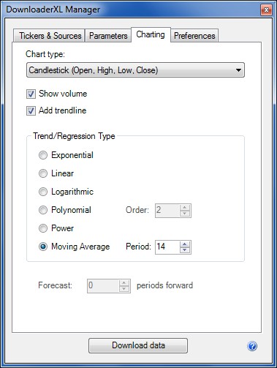Disable the Add trendline checkbox
Image resolution: width=277 pixels, height=368 pixels.
point(31,110)
